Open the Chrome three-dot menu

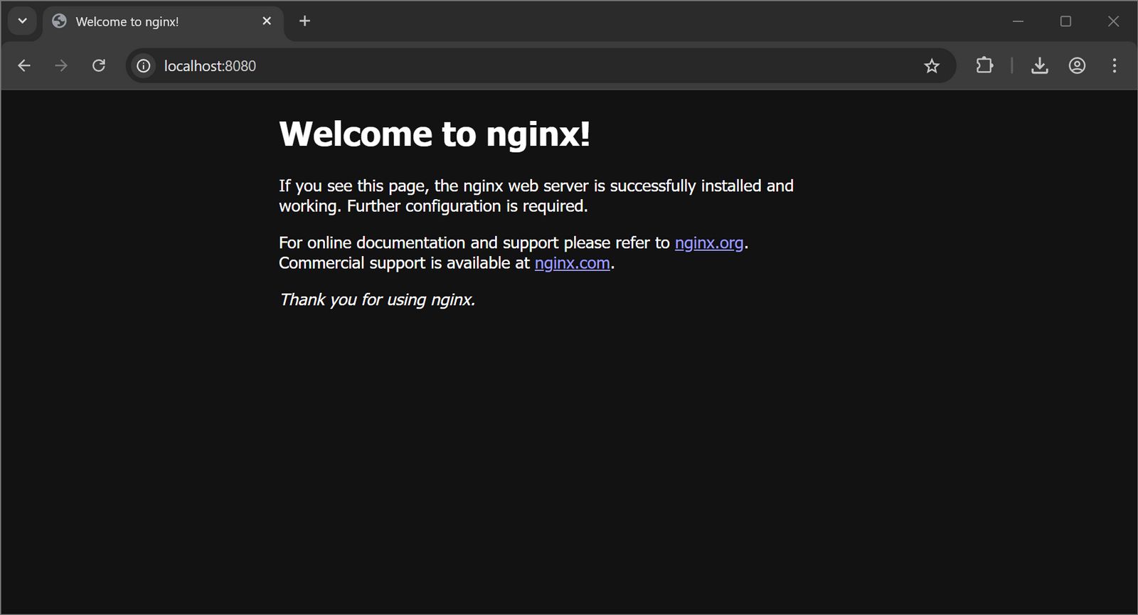(x=1114, y=66)
